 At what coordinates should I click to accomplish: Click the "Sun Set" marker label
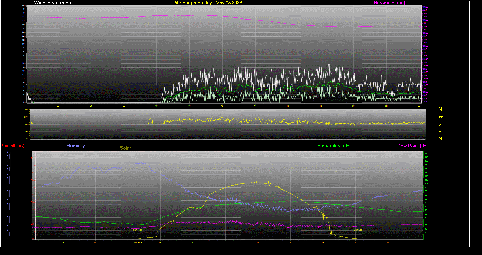[x=358, y=230]
